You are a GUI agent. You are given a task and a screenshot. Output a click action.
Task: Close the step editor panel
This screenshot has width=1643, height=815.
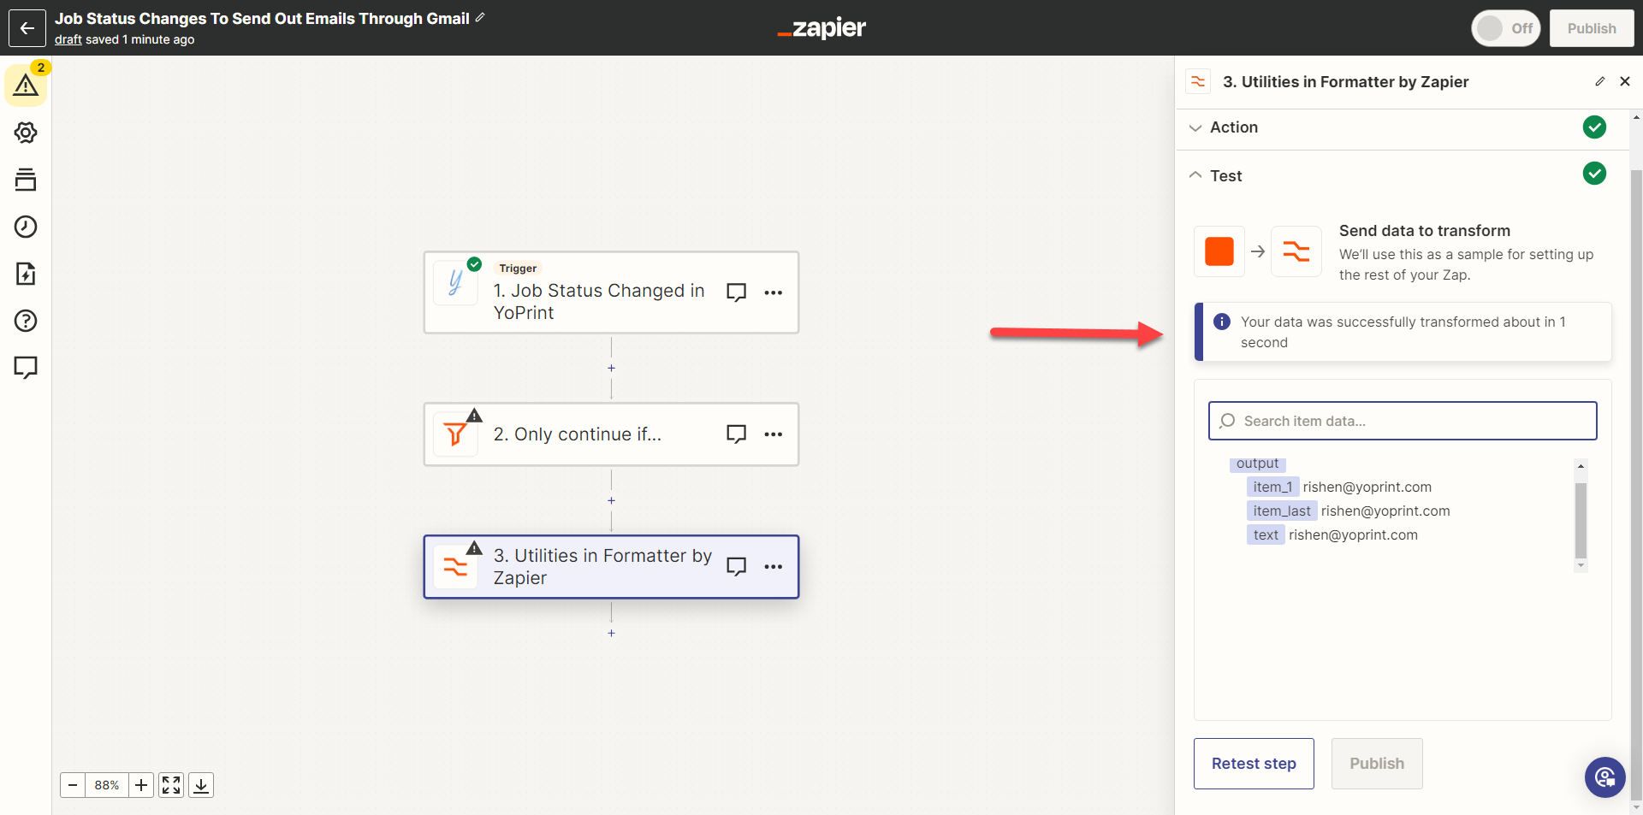(x=1625, y=81)
